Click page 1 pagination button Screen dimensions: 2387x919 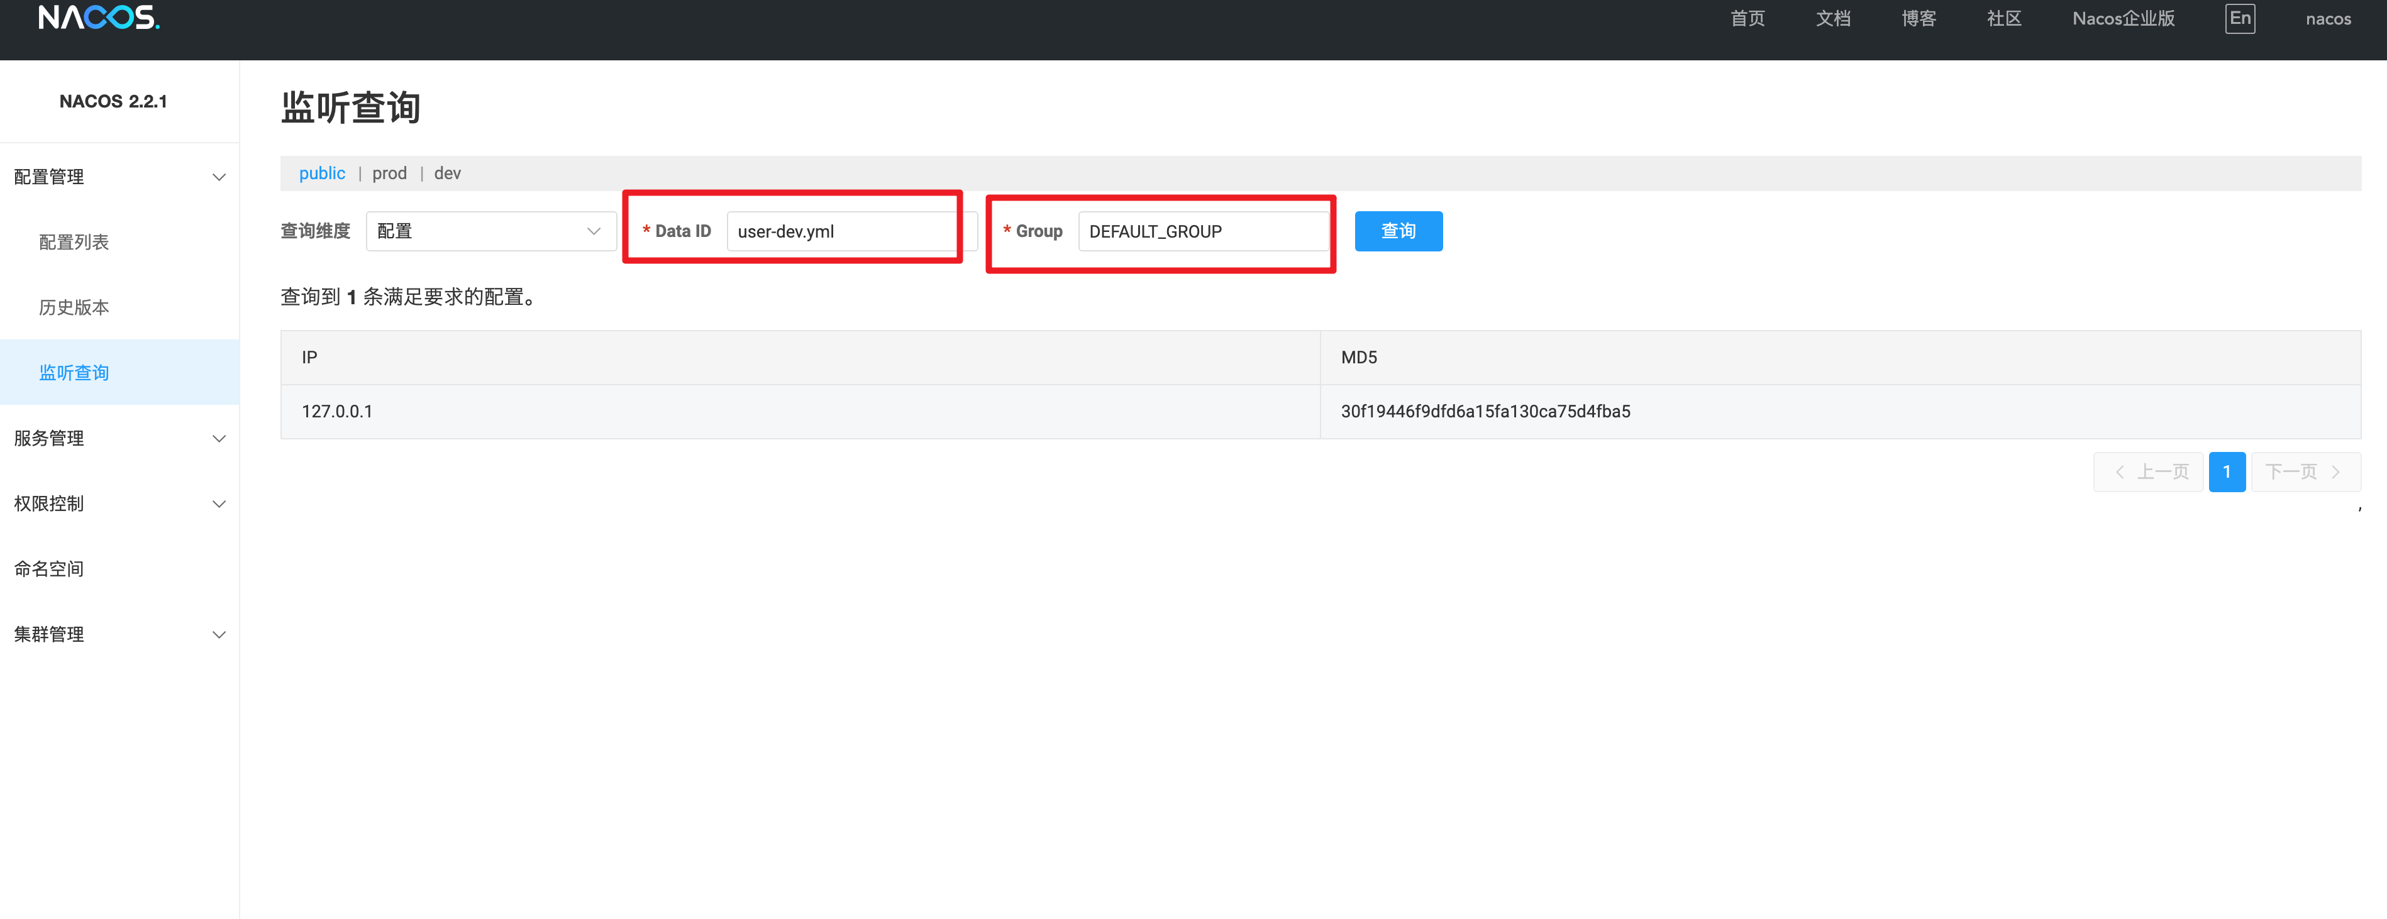point(2227,471)
